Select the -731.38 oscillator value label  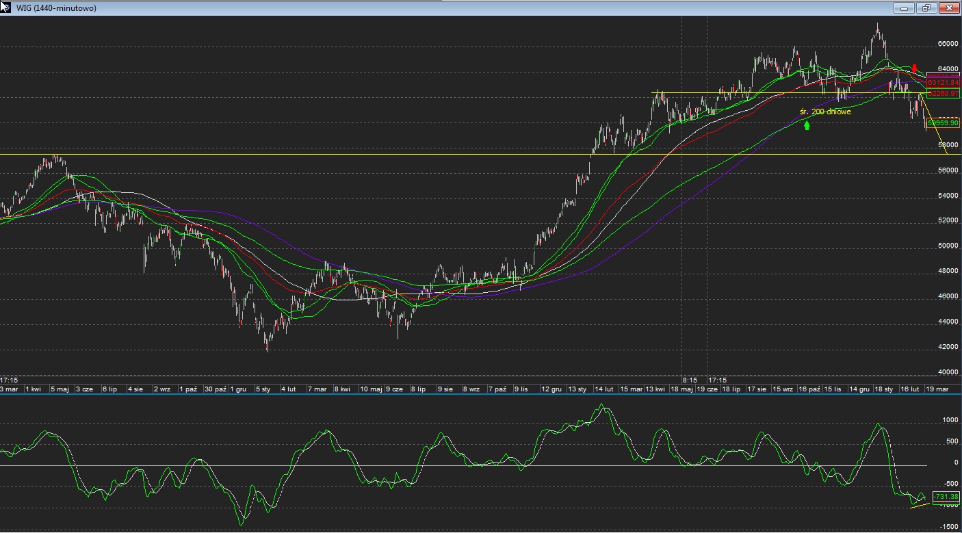pos(946,497)
